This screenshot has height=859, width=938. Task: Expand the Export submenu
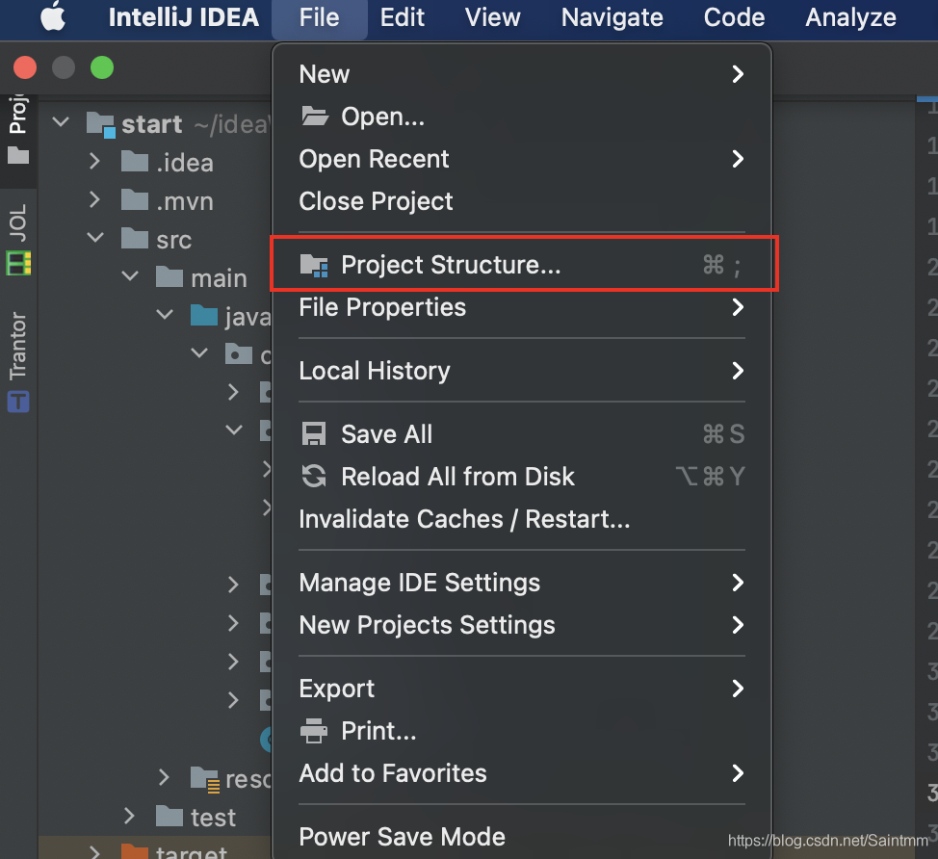click(522, 689)
